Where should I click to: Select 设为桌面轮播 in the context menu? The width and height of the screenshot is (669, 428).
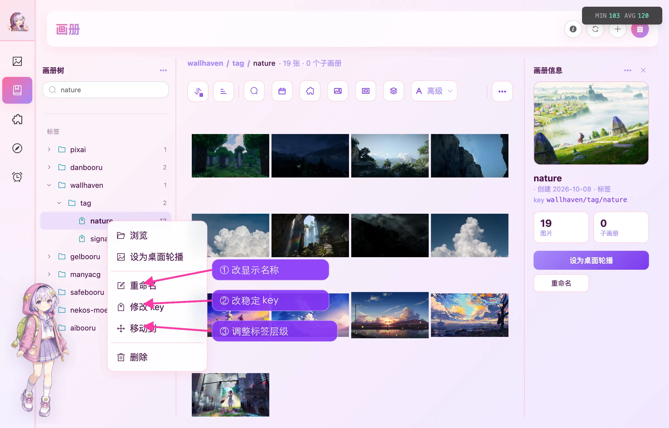[157, 257]
